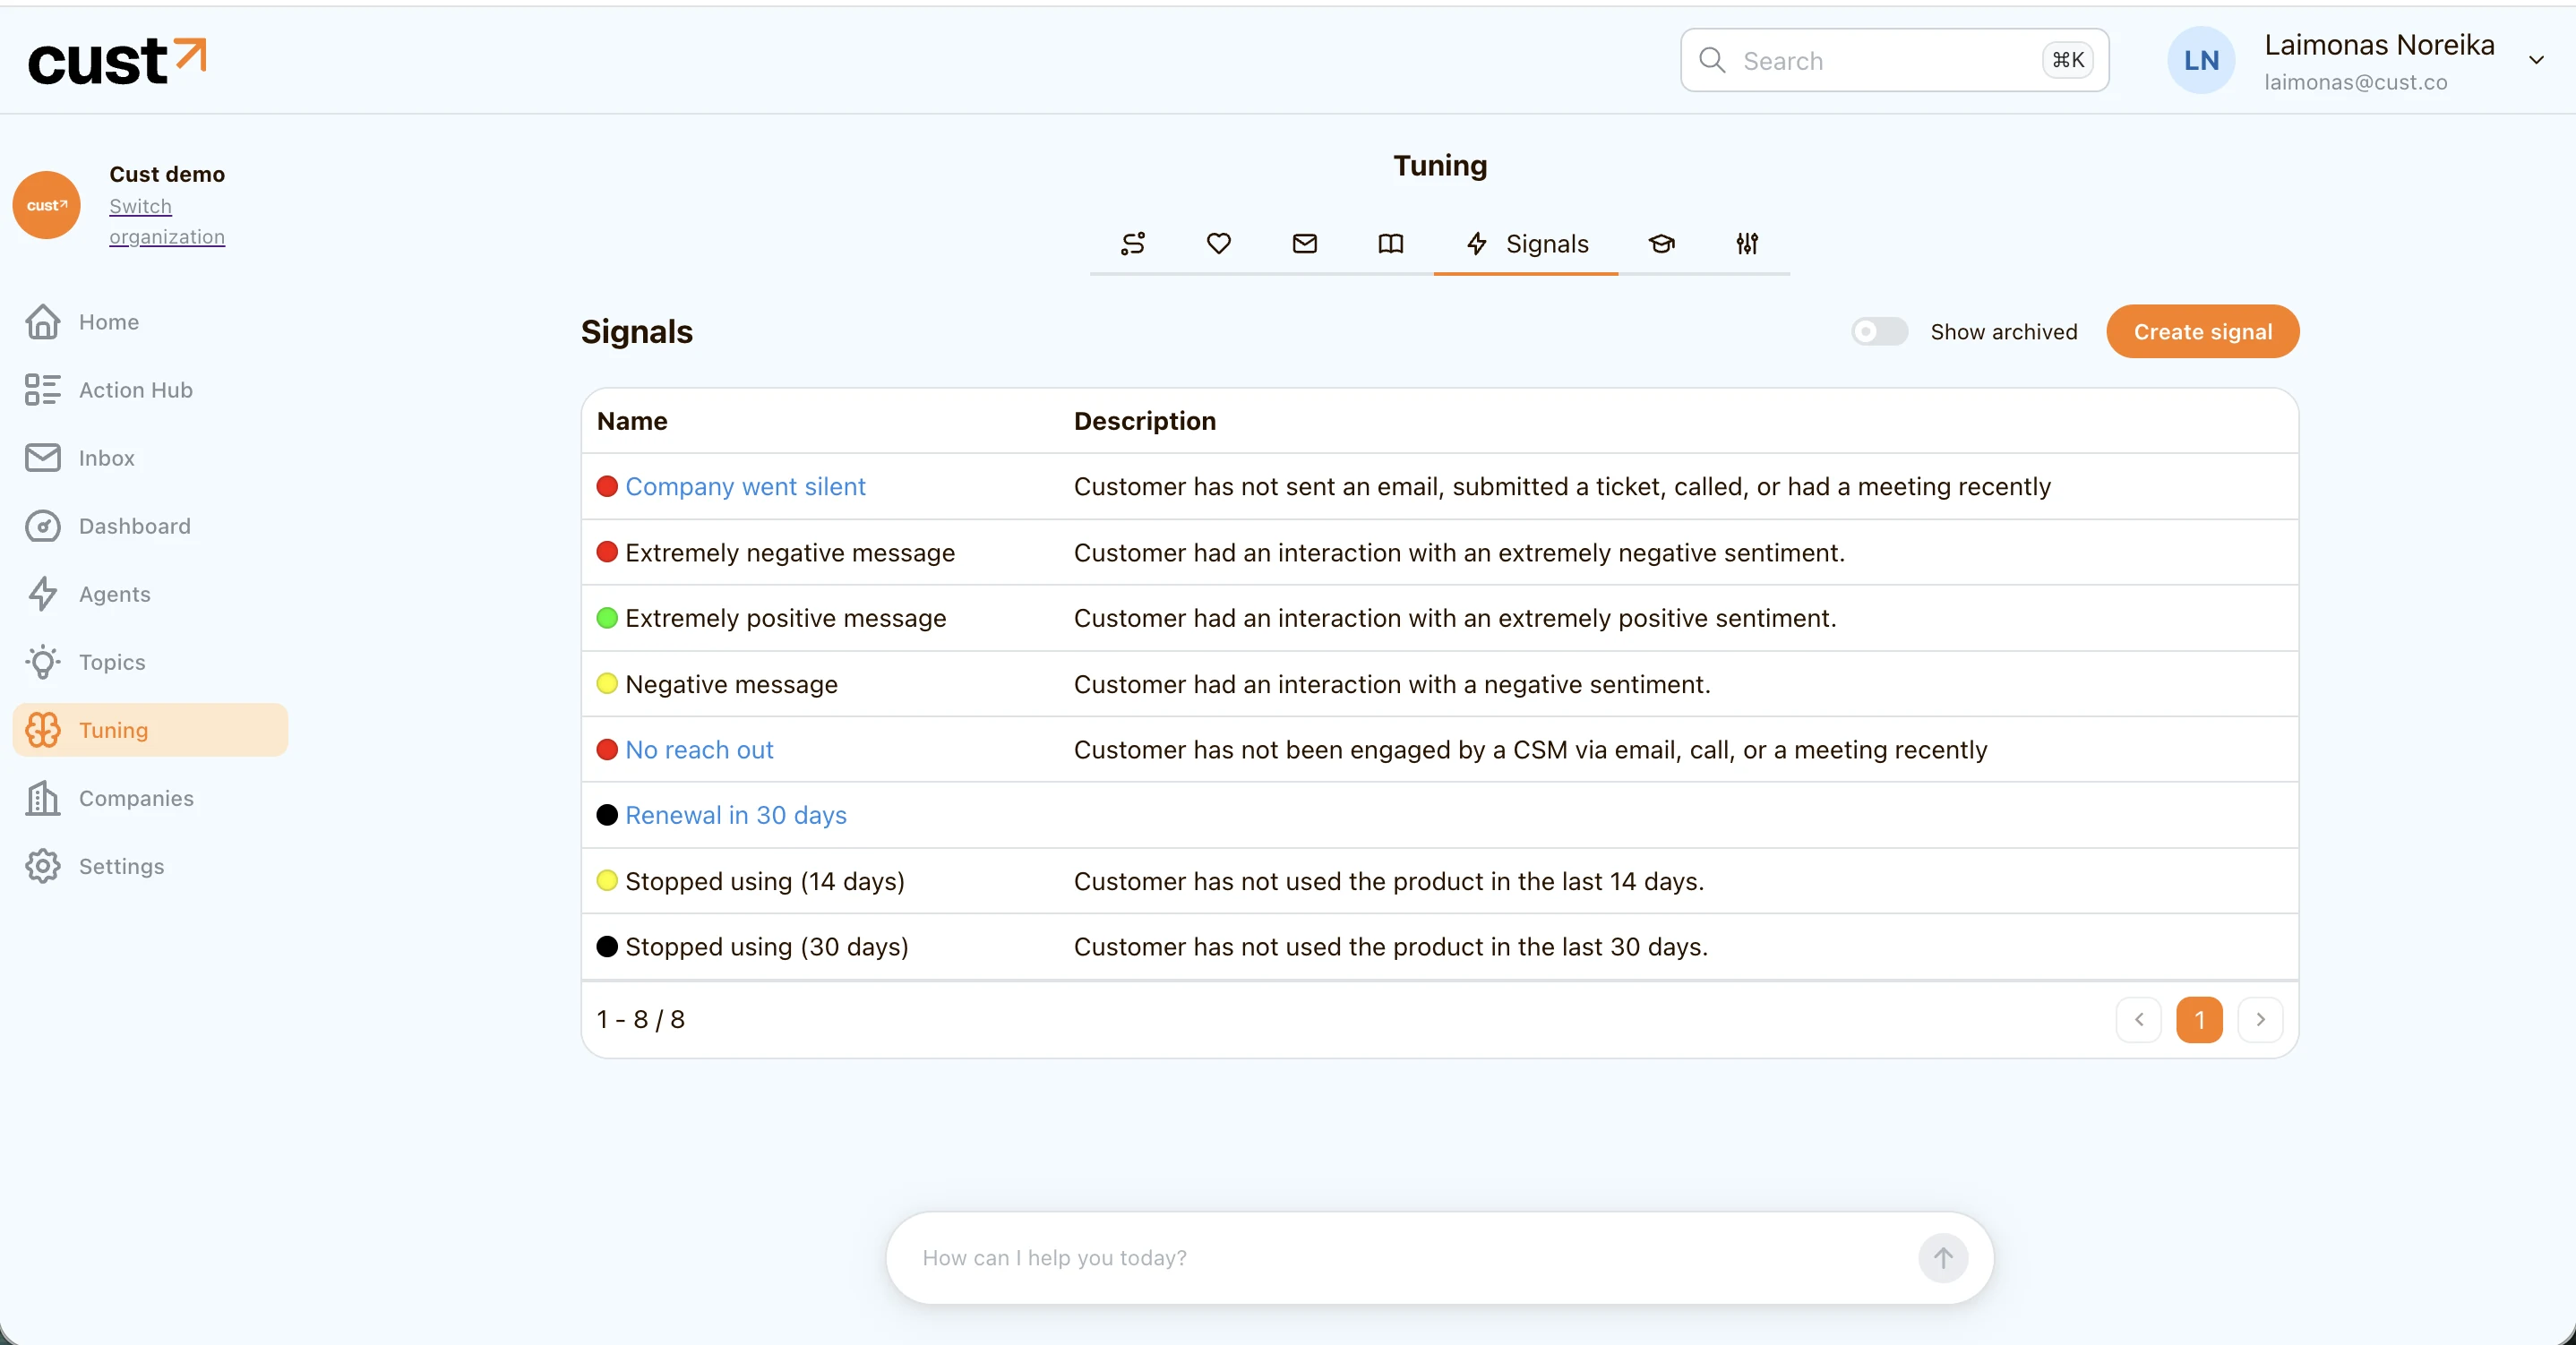This screenshot has width=2576, height=1345.
Task: Select page 1 in pagination
Action: point(2199,1019)
